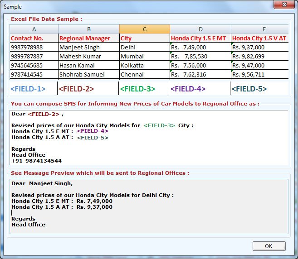
Task: Click the large purple <FIELD-4> label
Action: point(188,89)
